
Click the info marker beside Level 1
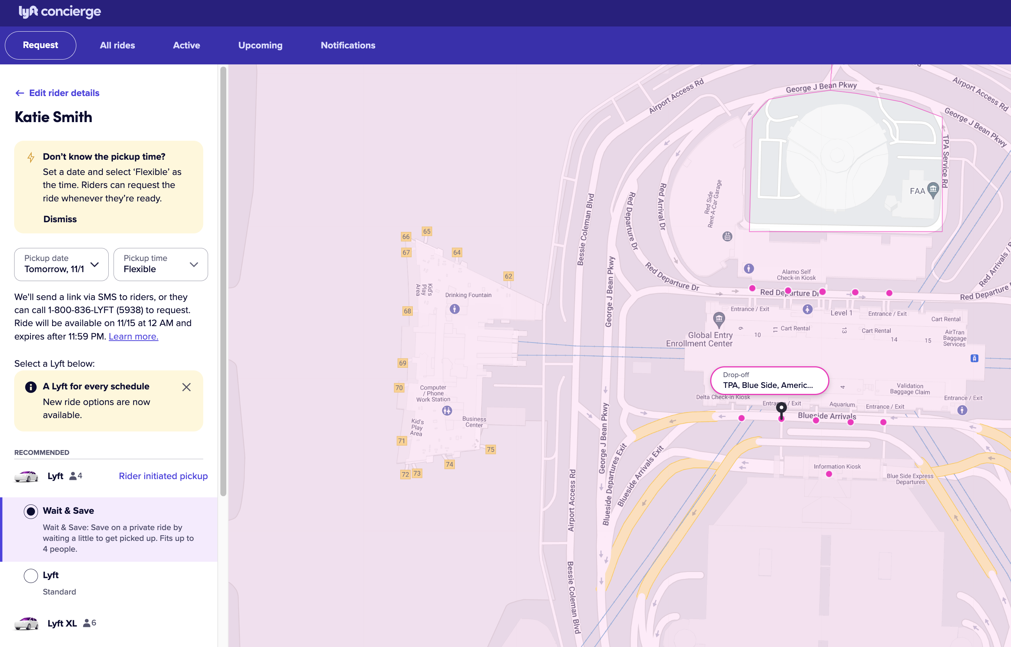click(807, 310)
